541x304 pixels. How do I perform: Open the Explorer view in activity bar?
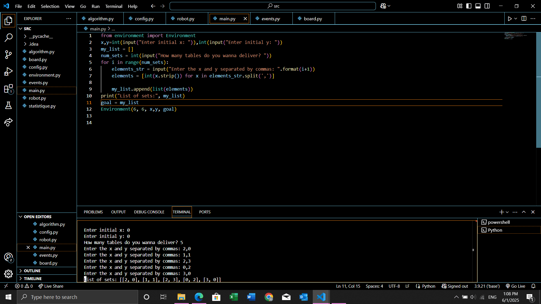[8, 21]
